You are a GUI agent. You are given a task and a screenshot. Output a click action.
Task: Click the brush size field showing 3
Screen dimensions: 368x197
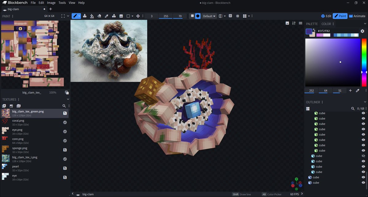152,16
